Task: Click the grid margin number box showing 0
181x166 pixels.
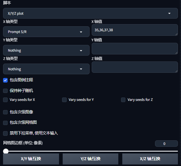Action: 166,144
